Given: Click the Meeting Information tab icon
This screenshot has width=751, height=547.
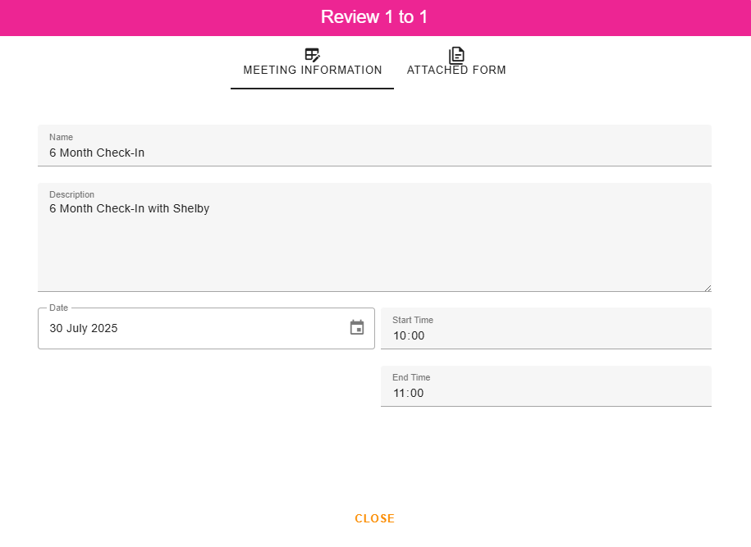Looking at the screenshot, I should pos(312,55).
